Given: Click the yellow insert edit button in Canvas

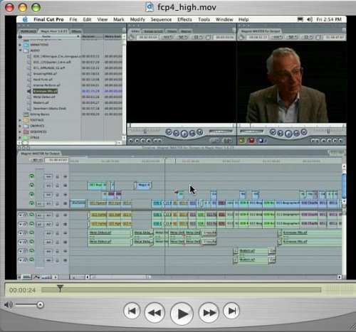Looking at the screenshot, I should [241, 141].
